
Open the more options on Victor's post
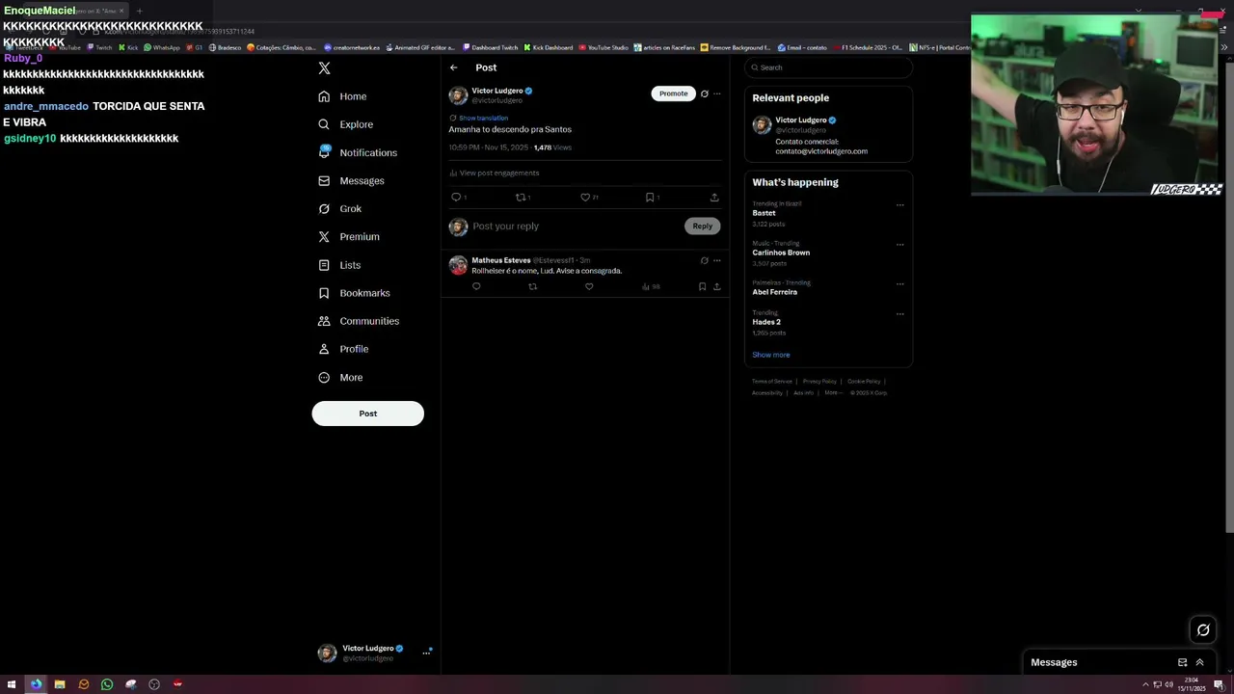pos(716,93)
